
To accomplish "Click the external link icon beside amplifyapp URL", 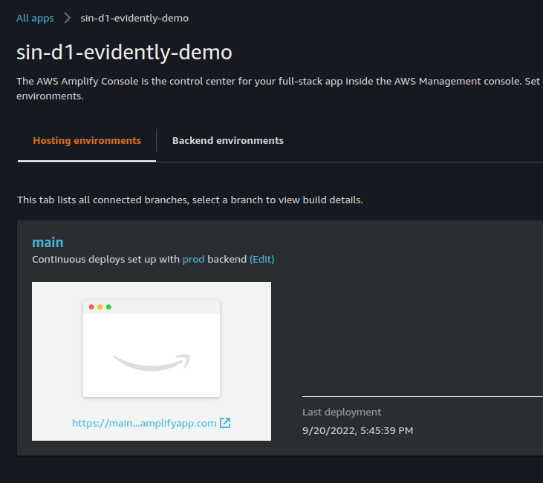I will (x=225, y=423).
